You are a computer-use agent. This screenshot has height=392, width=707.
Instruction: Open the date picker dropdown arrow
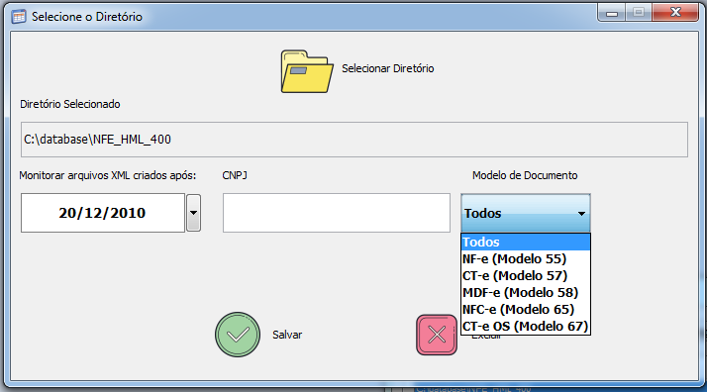[x=193, y=213]
